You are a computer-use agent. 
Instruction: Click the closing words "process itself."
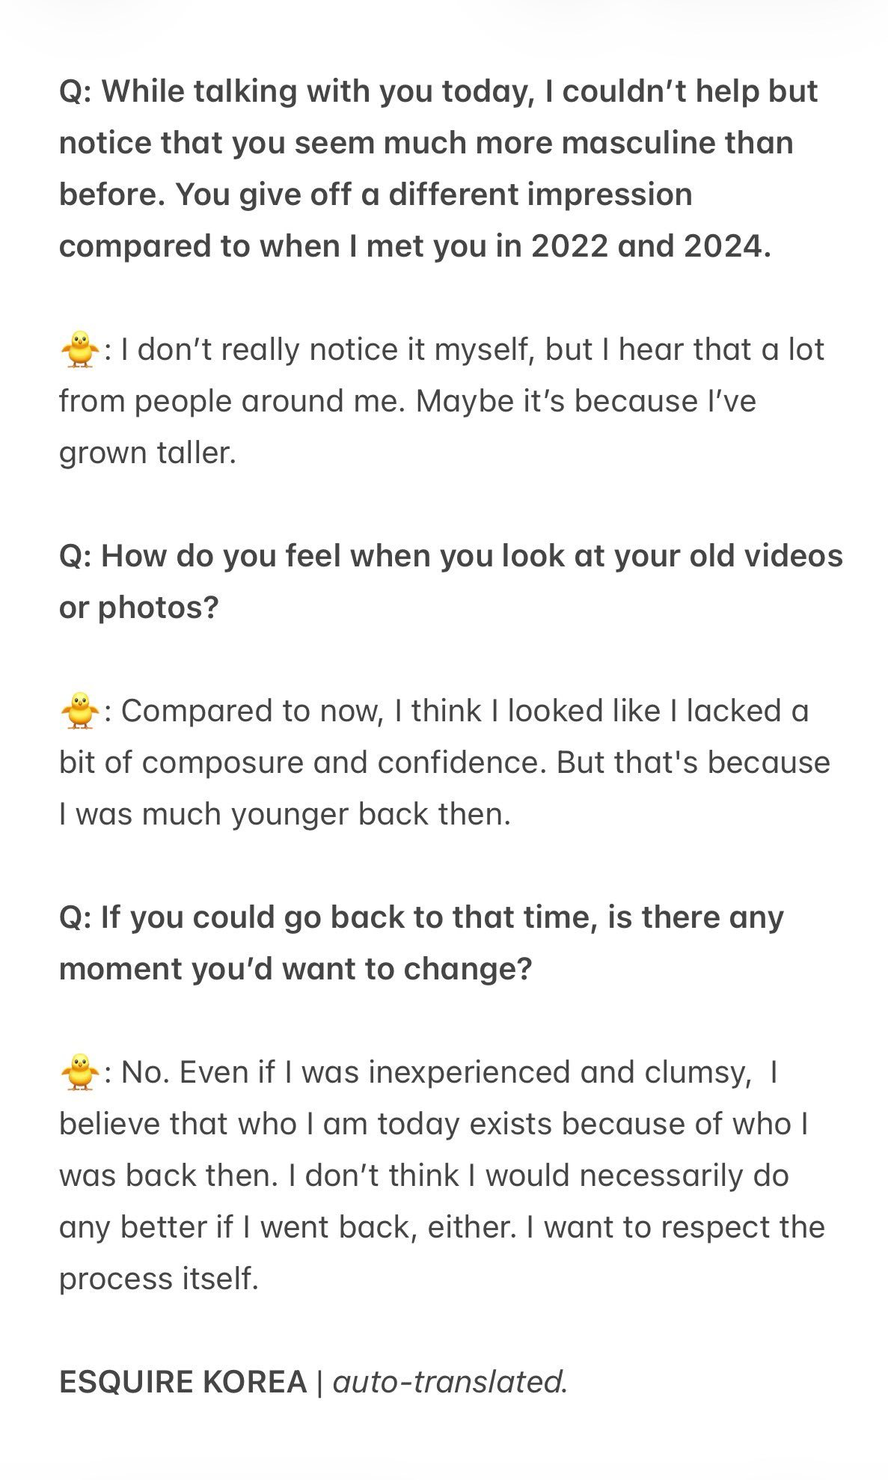pos(159,1279)
